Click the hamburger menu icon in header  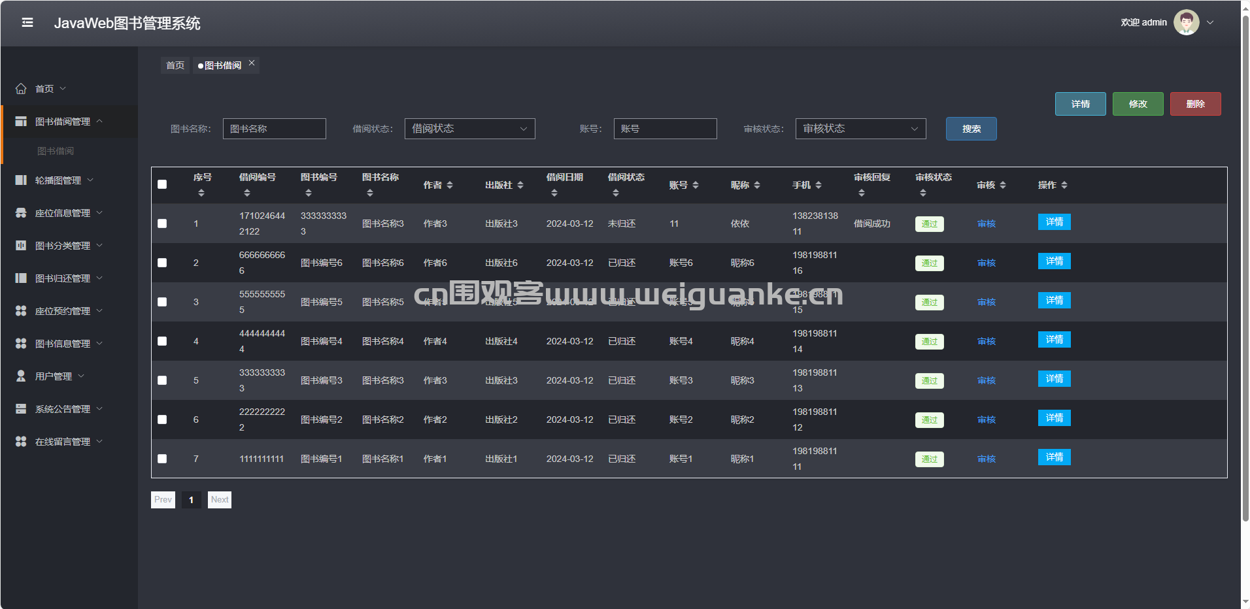click(27, 23)
